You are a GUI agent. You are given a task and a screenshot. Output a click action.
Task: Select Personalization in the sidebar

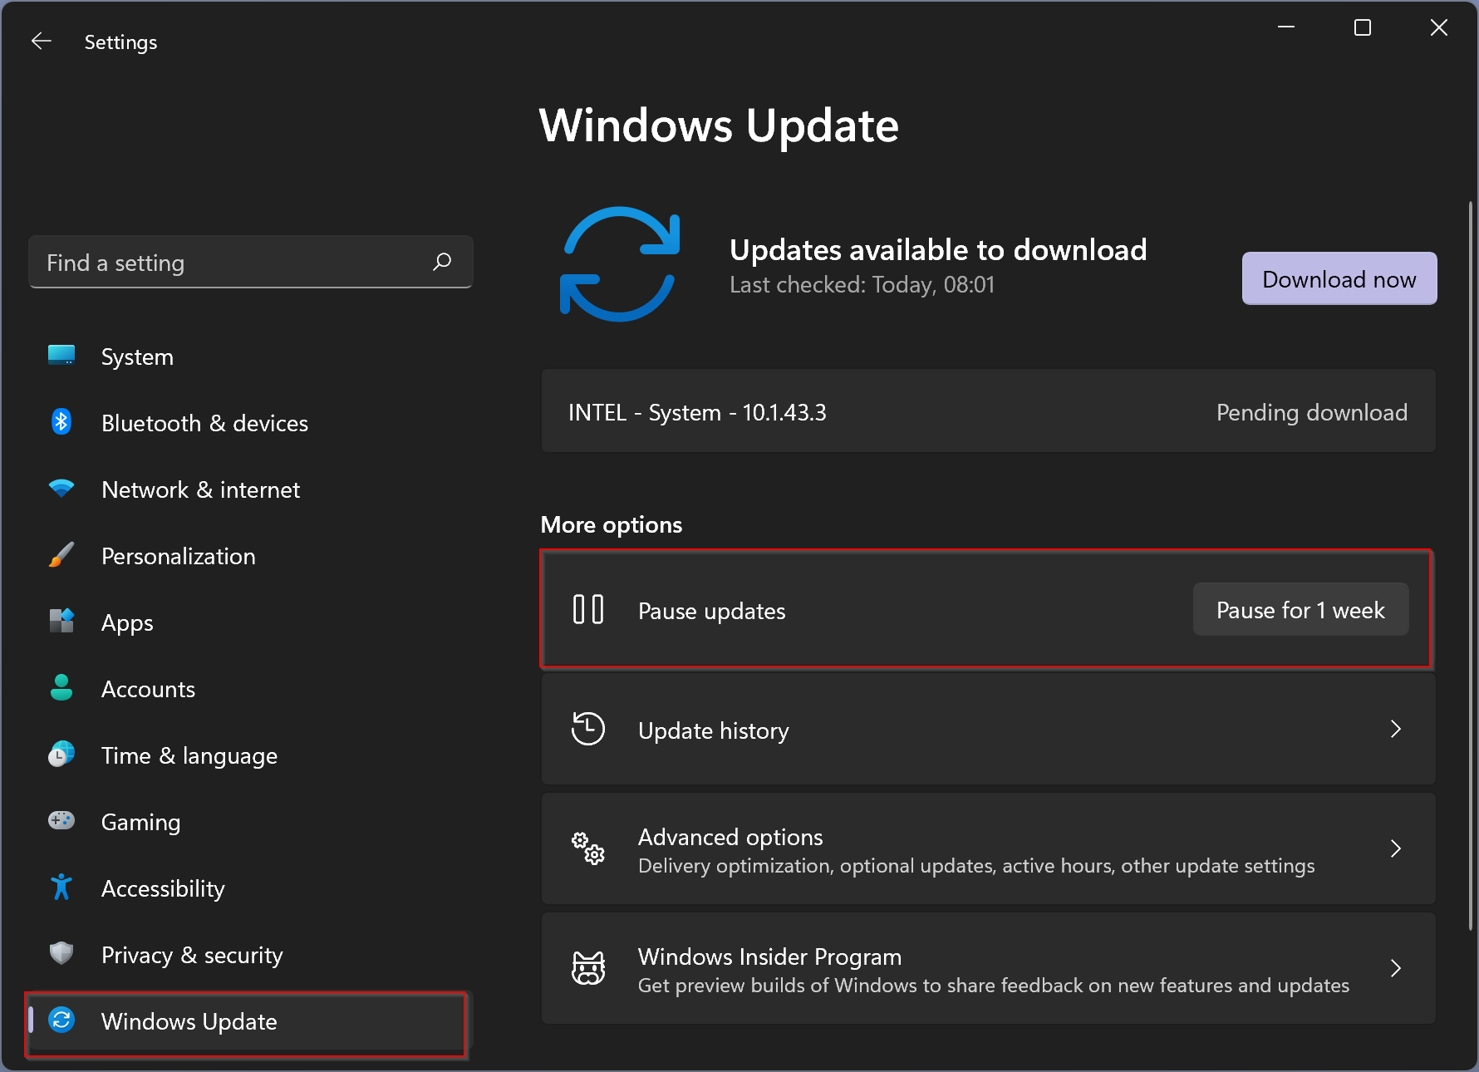coord(249,556)
